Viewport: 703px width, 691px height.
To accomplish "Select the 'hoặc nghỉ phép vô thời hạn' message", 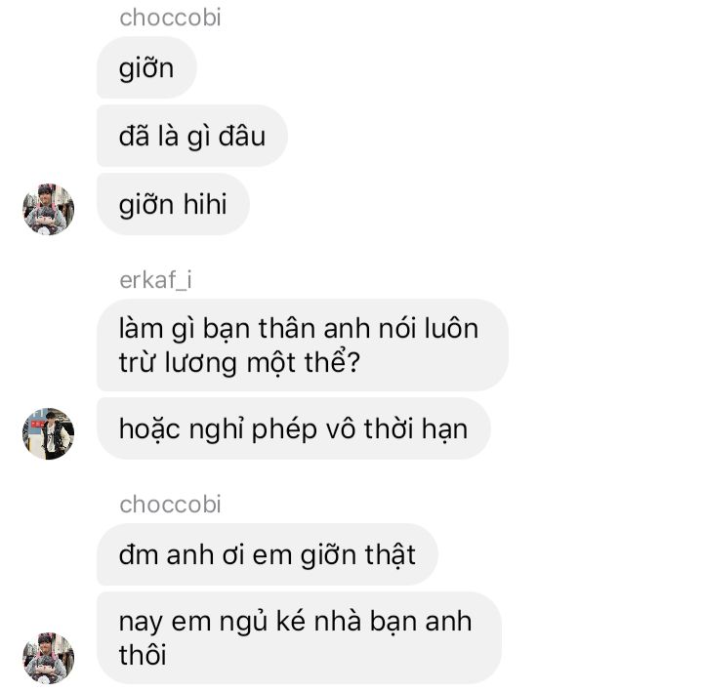I will point(294,428).
